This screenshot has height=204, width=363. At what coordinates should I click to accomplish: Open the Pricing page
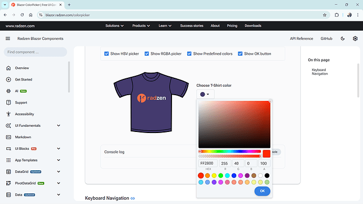tap(232, 26)
